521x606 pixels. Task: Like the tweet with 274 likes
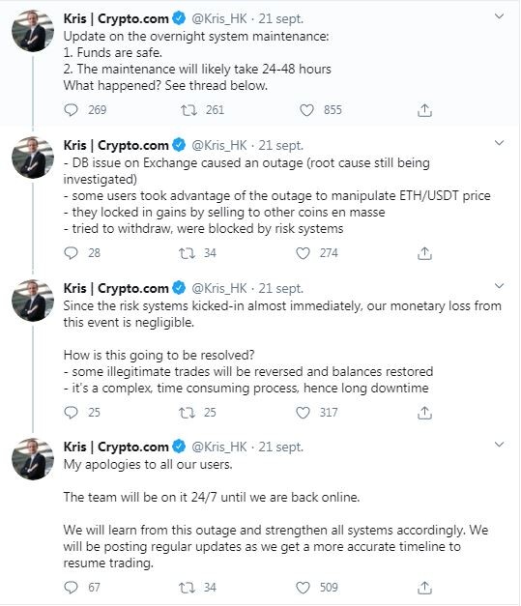pyautogui.click(x=303, y=253)
